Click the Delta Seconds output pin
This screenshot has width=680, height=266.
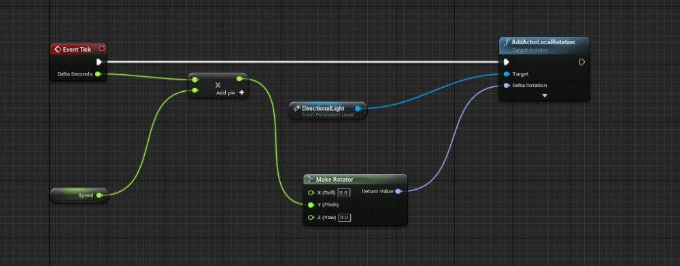(x=98, y=74)
